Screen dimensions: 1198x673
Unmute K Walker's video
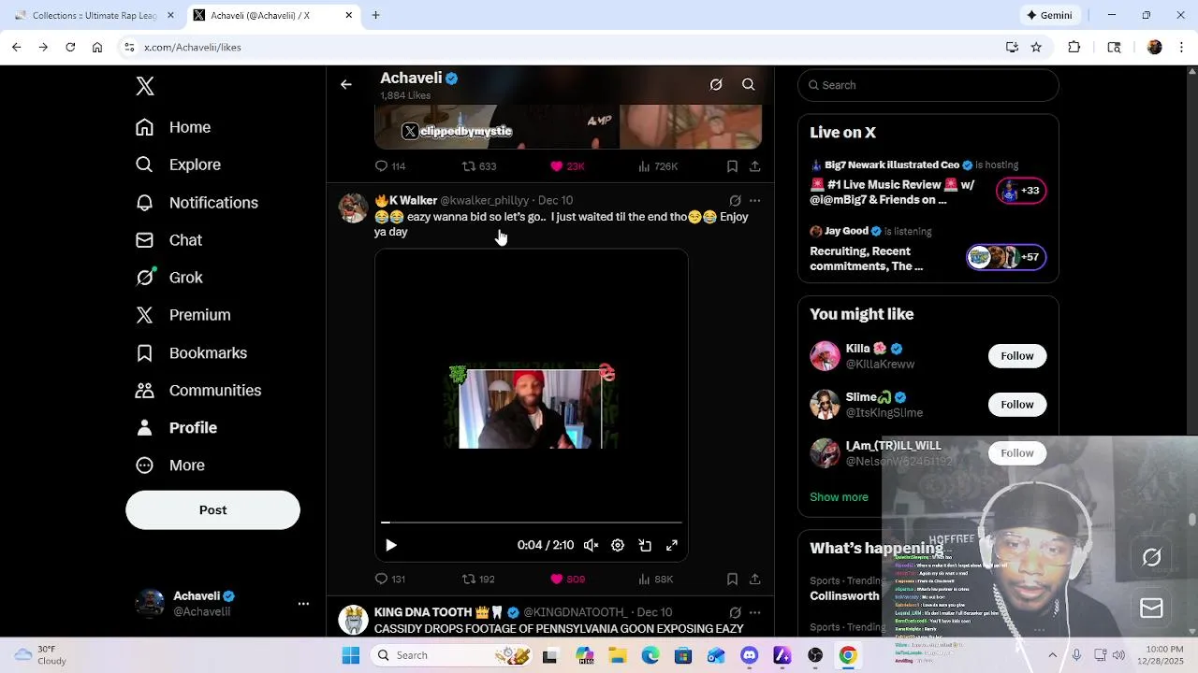pos(591,546)
